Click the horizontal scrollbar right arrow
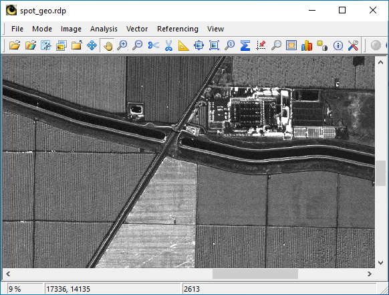 (x=370, y=274)
